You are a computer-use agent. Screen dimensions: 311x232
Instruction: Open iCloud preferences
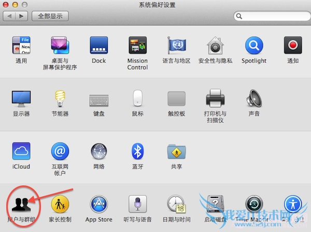pyautogui.click(x=21, y=151)
